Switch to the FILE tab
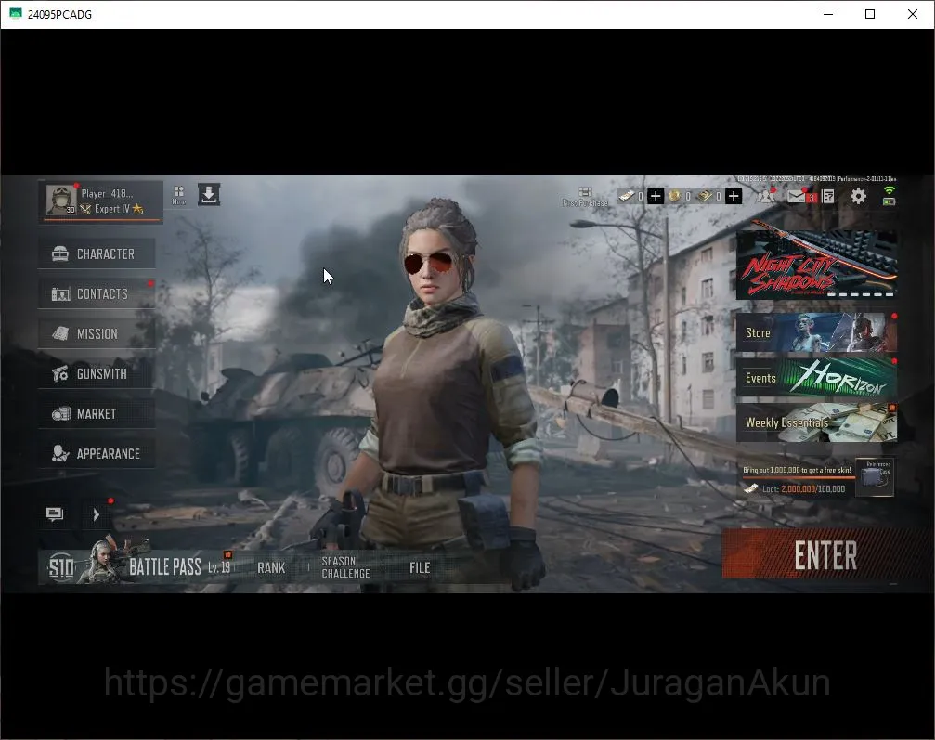This screenshot has height=740, width=935. (420, 567)
